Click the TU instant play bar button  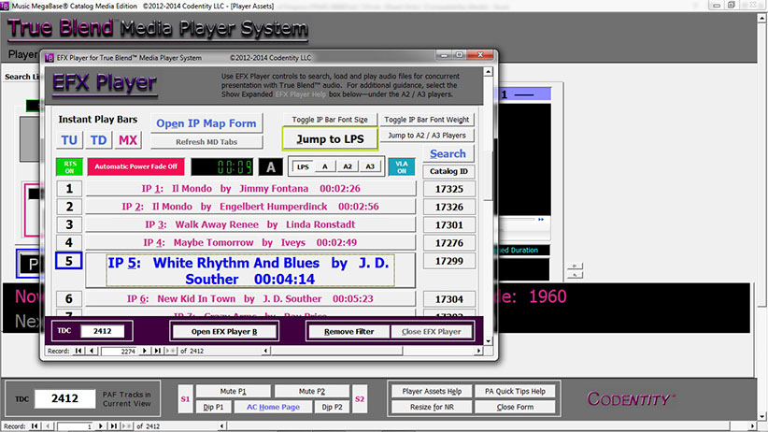(x=69, y=140)
